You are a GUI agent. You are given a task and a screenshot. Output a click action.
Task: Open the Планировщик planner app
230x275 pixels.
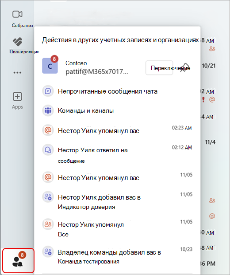[18, 42]
